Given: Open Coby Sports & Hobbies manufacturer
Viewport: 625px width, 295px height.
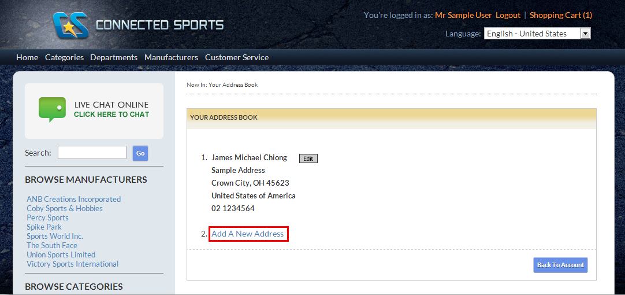Looking at the screenshot, I should [65, 208].
